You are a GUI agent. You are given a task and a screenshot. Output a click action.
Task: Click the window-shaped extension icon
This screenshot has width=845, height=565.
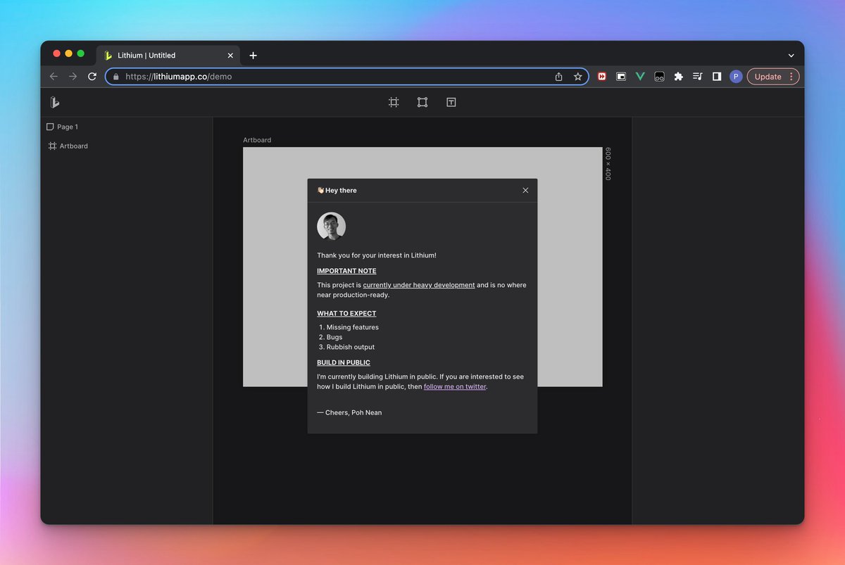point(621,77)
